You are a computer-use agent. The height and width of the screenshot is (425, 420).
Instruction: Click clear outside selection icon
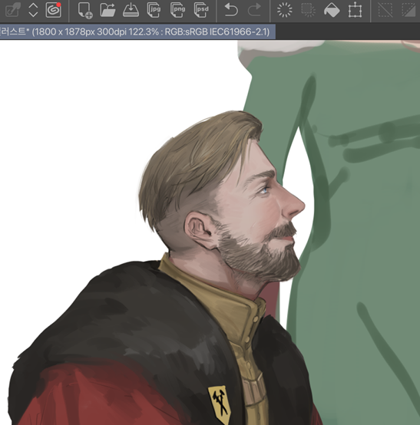[308, 10]
